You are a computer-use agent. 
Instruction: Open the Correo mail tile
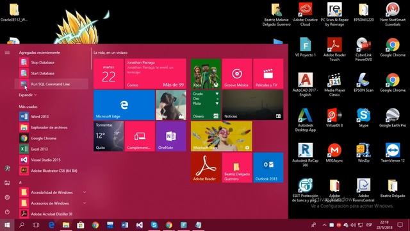[155, 74]
